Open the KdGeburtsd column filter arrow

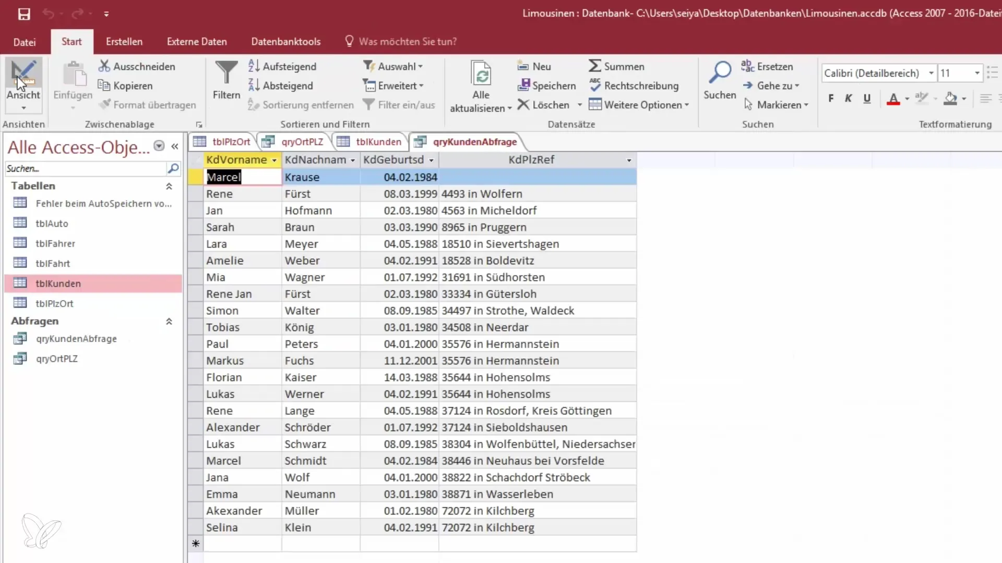[431, 160]
